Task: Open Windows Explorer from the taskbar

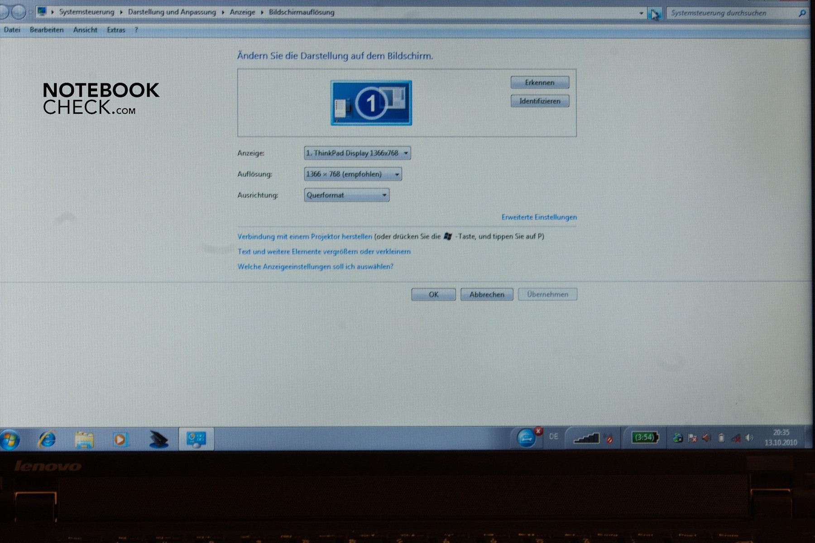Action: [x=84, y=439]
